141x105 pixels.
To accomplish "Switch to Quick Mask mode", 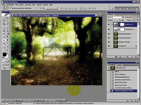I will pyautogui.click(x=7, y=61).
